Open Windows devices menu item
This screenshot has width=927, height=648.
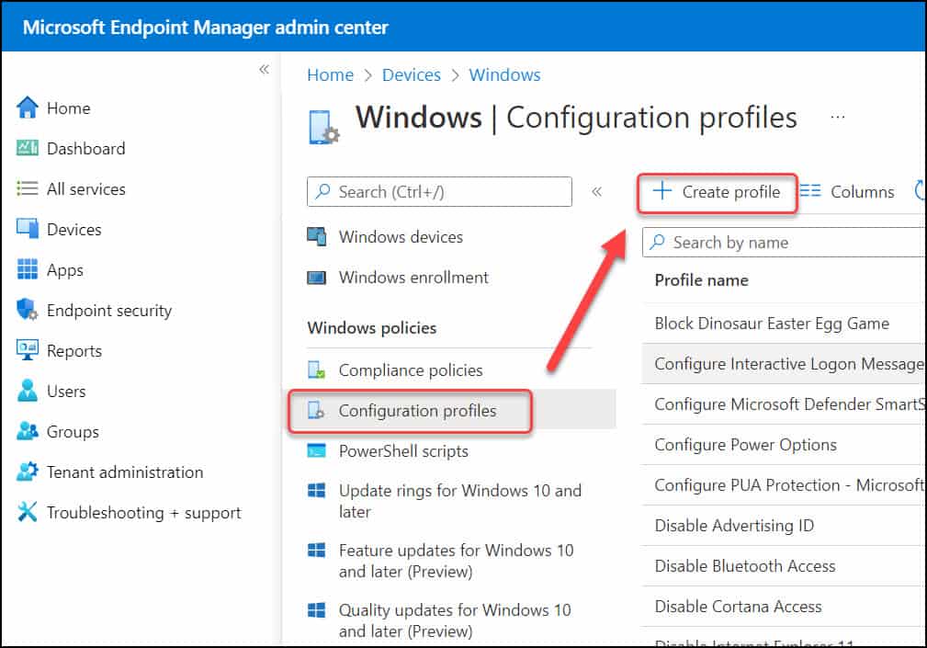pyautogui.click(x=401, y=237)
